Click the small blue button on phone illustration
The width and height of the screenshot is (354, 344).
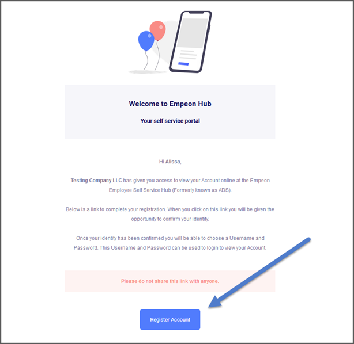tap(183, 64)
